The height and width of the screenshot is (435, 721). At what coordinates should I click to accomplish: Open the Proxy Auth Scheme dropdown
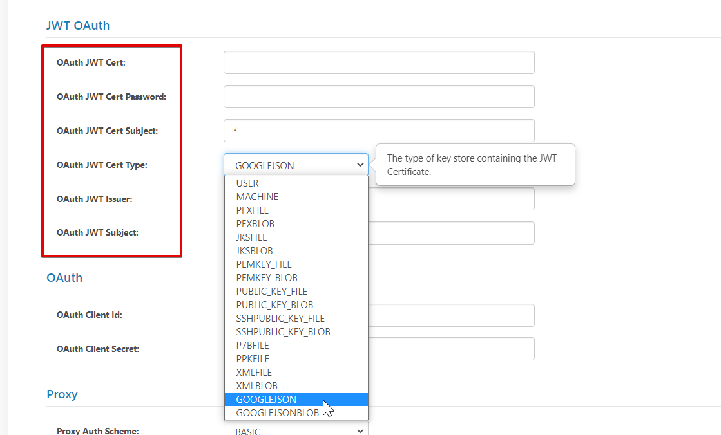(296, 430)
